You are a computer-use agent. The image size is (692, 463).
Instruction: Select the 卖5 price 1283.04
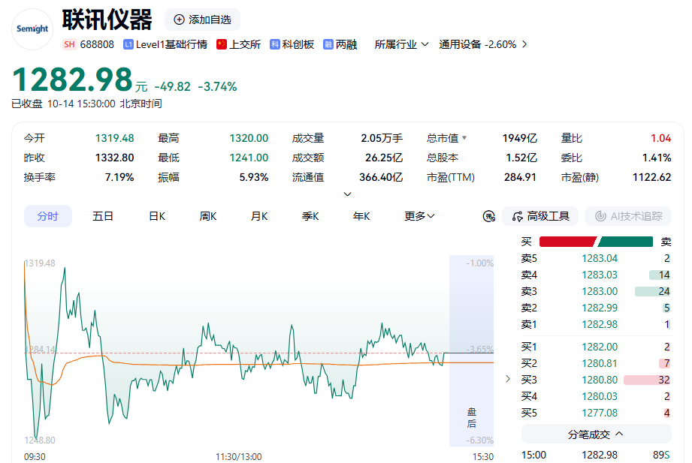click(600, 258)
